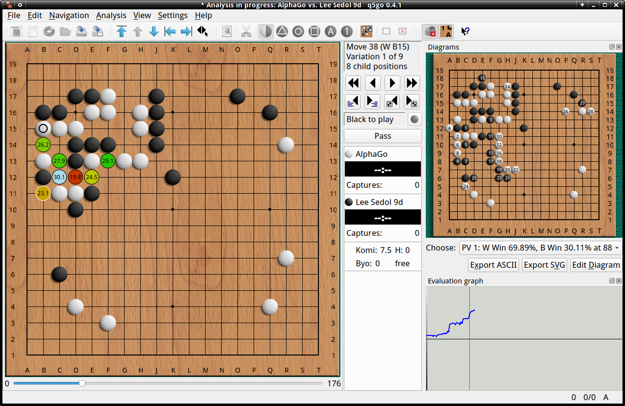Click the new board grid icon
Screen dimensions: 625x406
[x=17, y=31]
